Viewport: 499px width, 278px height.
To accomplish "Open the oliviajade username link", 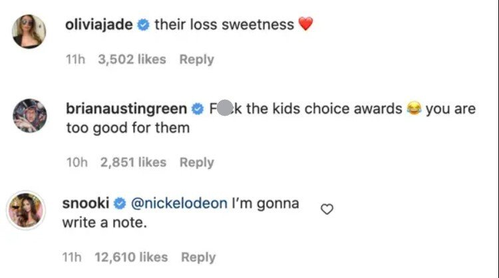I will point(99,25).
